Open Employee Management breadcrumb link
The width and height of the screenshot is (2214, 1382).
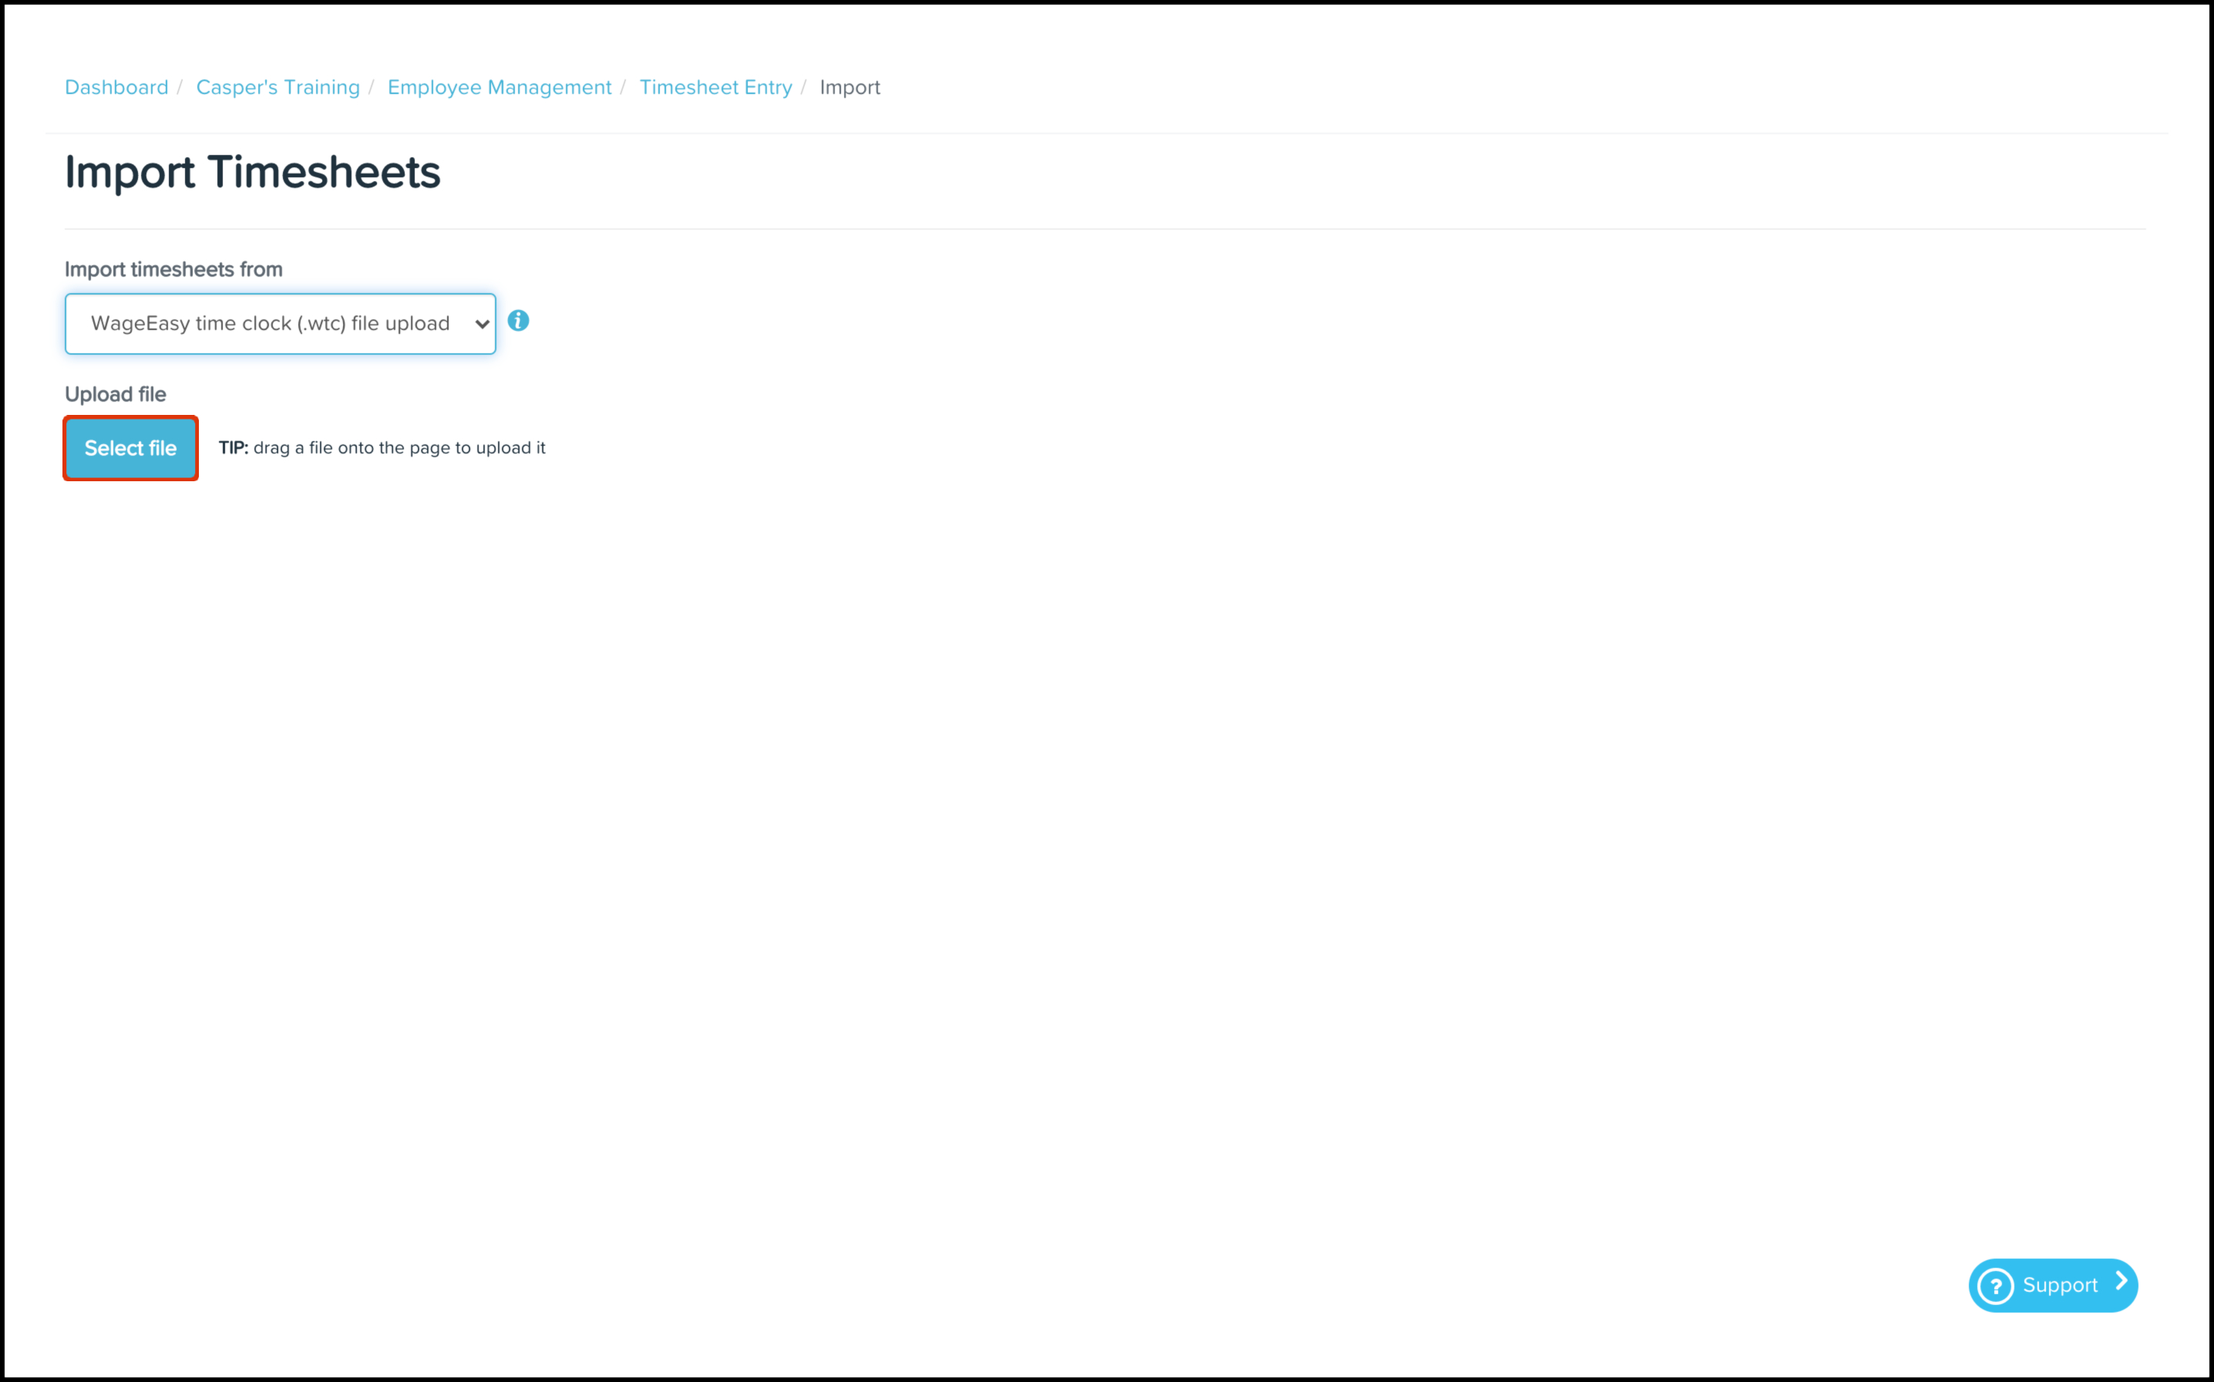point(499,88)
